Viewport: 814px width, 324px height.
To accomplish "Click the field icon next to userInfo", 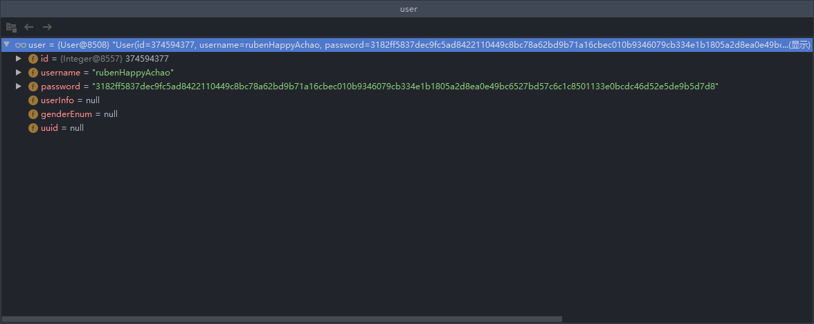I will (33, 100).
